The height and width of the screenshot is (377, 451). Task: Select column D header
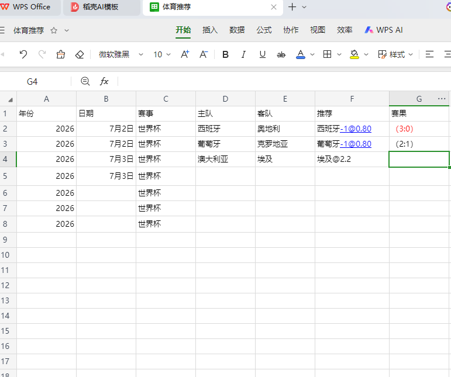tap(226, 99)
